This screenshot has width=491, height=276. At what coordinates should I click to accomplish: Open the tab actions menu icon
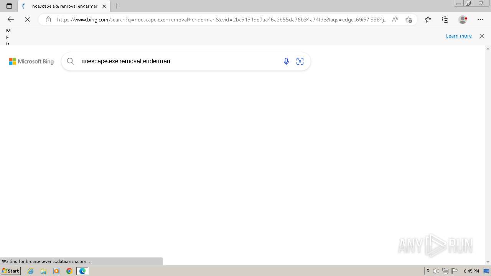click(9, 6)
